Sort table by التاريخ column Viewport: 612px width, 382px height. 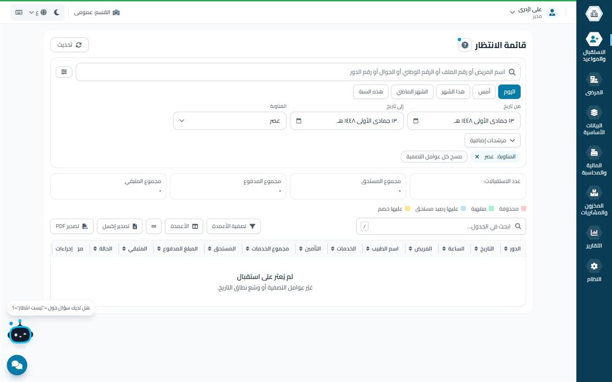tap(483, 249)
